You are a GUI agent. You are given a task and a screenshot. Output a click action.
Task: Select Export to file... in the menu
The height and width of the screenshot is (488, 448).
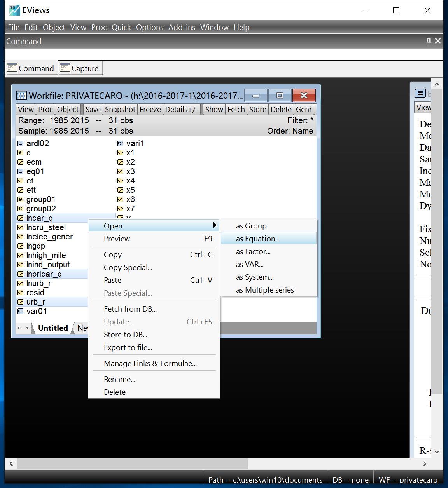coord(154,347)
